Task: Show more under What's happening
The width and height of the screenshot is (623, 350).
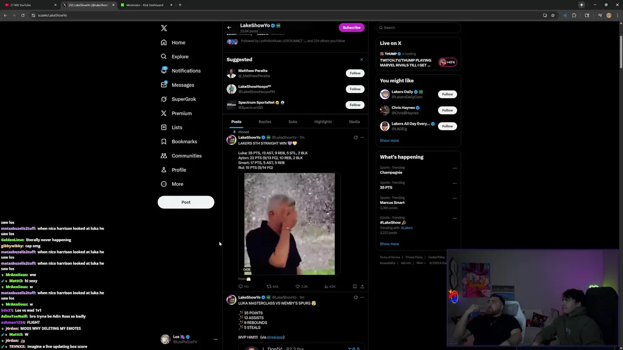Action: coord(389,244)
